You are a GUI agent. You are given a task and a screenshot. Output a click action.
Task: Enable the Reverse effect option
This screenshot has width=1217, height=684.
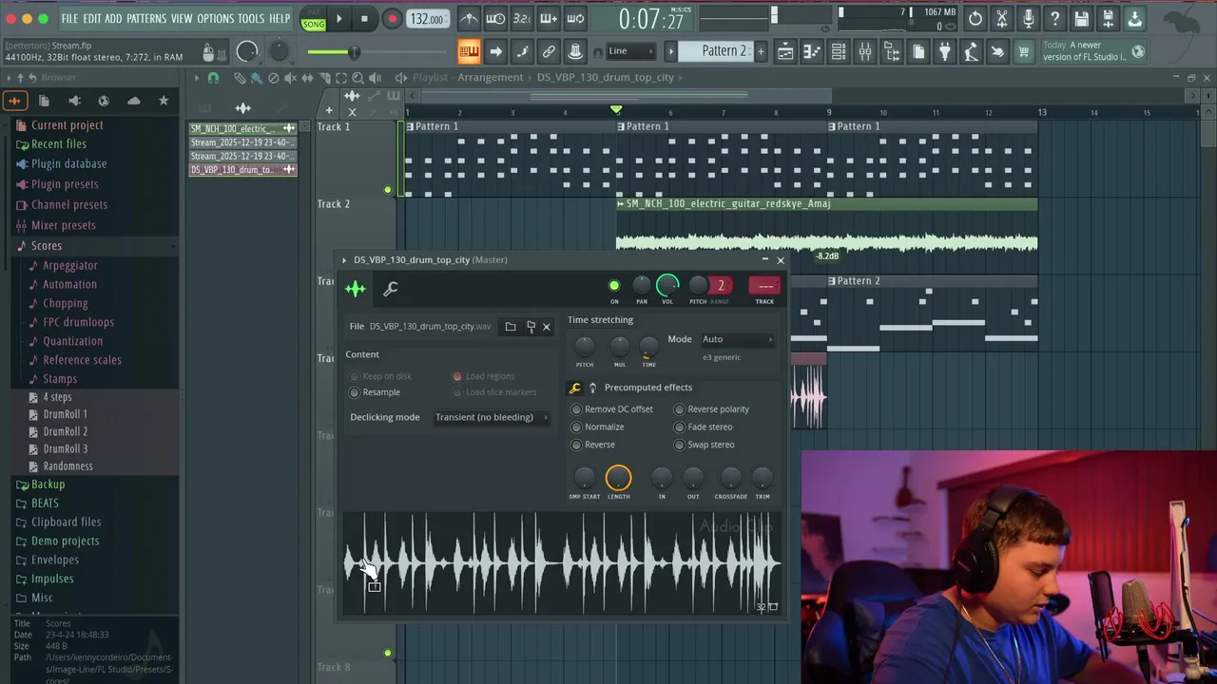[x=592, y=445]
